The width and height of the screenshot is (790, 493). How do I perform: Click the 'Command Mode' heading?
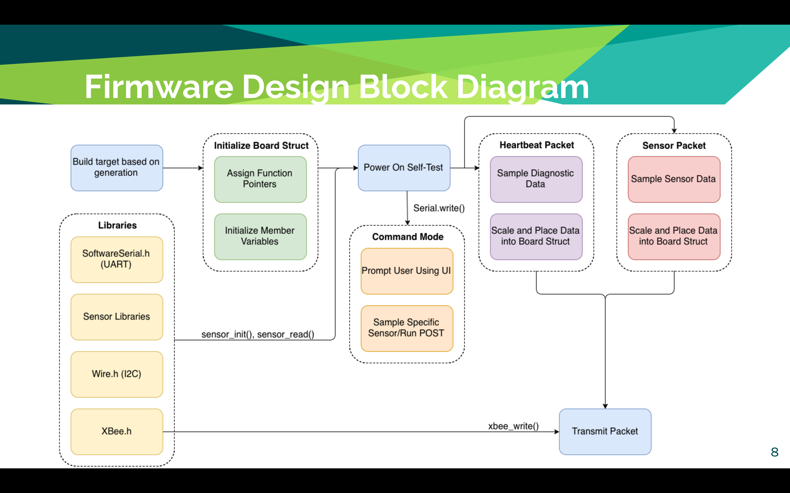point(408,237)
